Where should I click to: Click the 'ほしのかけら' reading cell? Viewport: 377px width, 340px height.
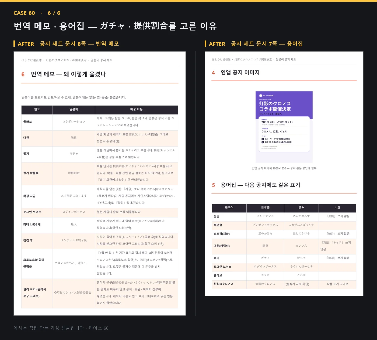[x=301, y=234]
